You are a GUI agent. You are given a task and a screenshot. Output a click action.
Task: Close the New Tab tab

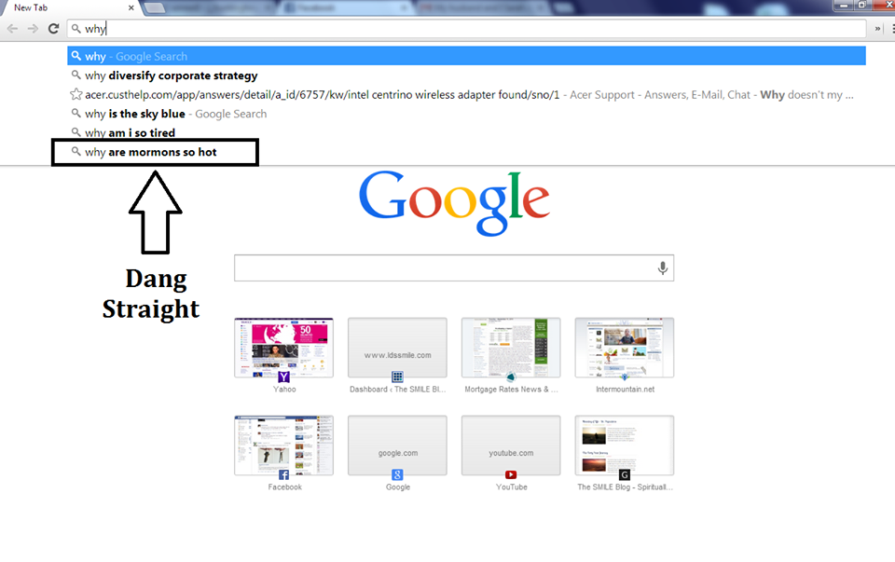click(131, 7)
